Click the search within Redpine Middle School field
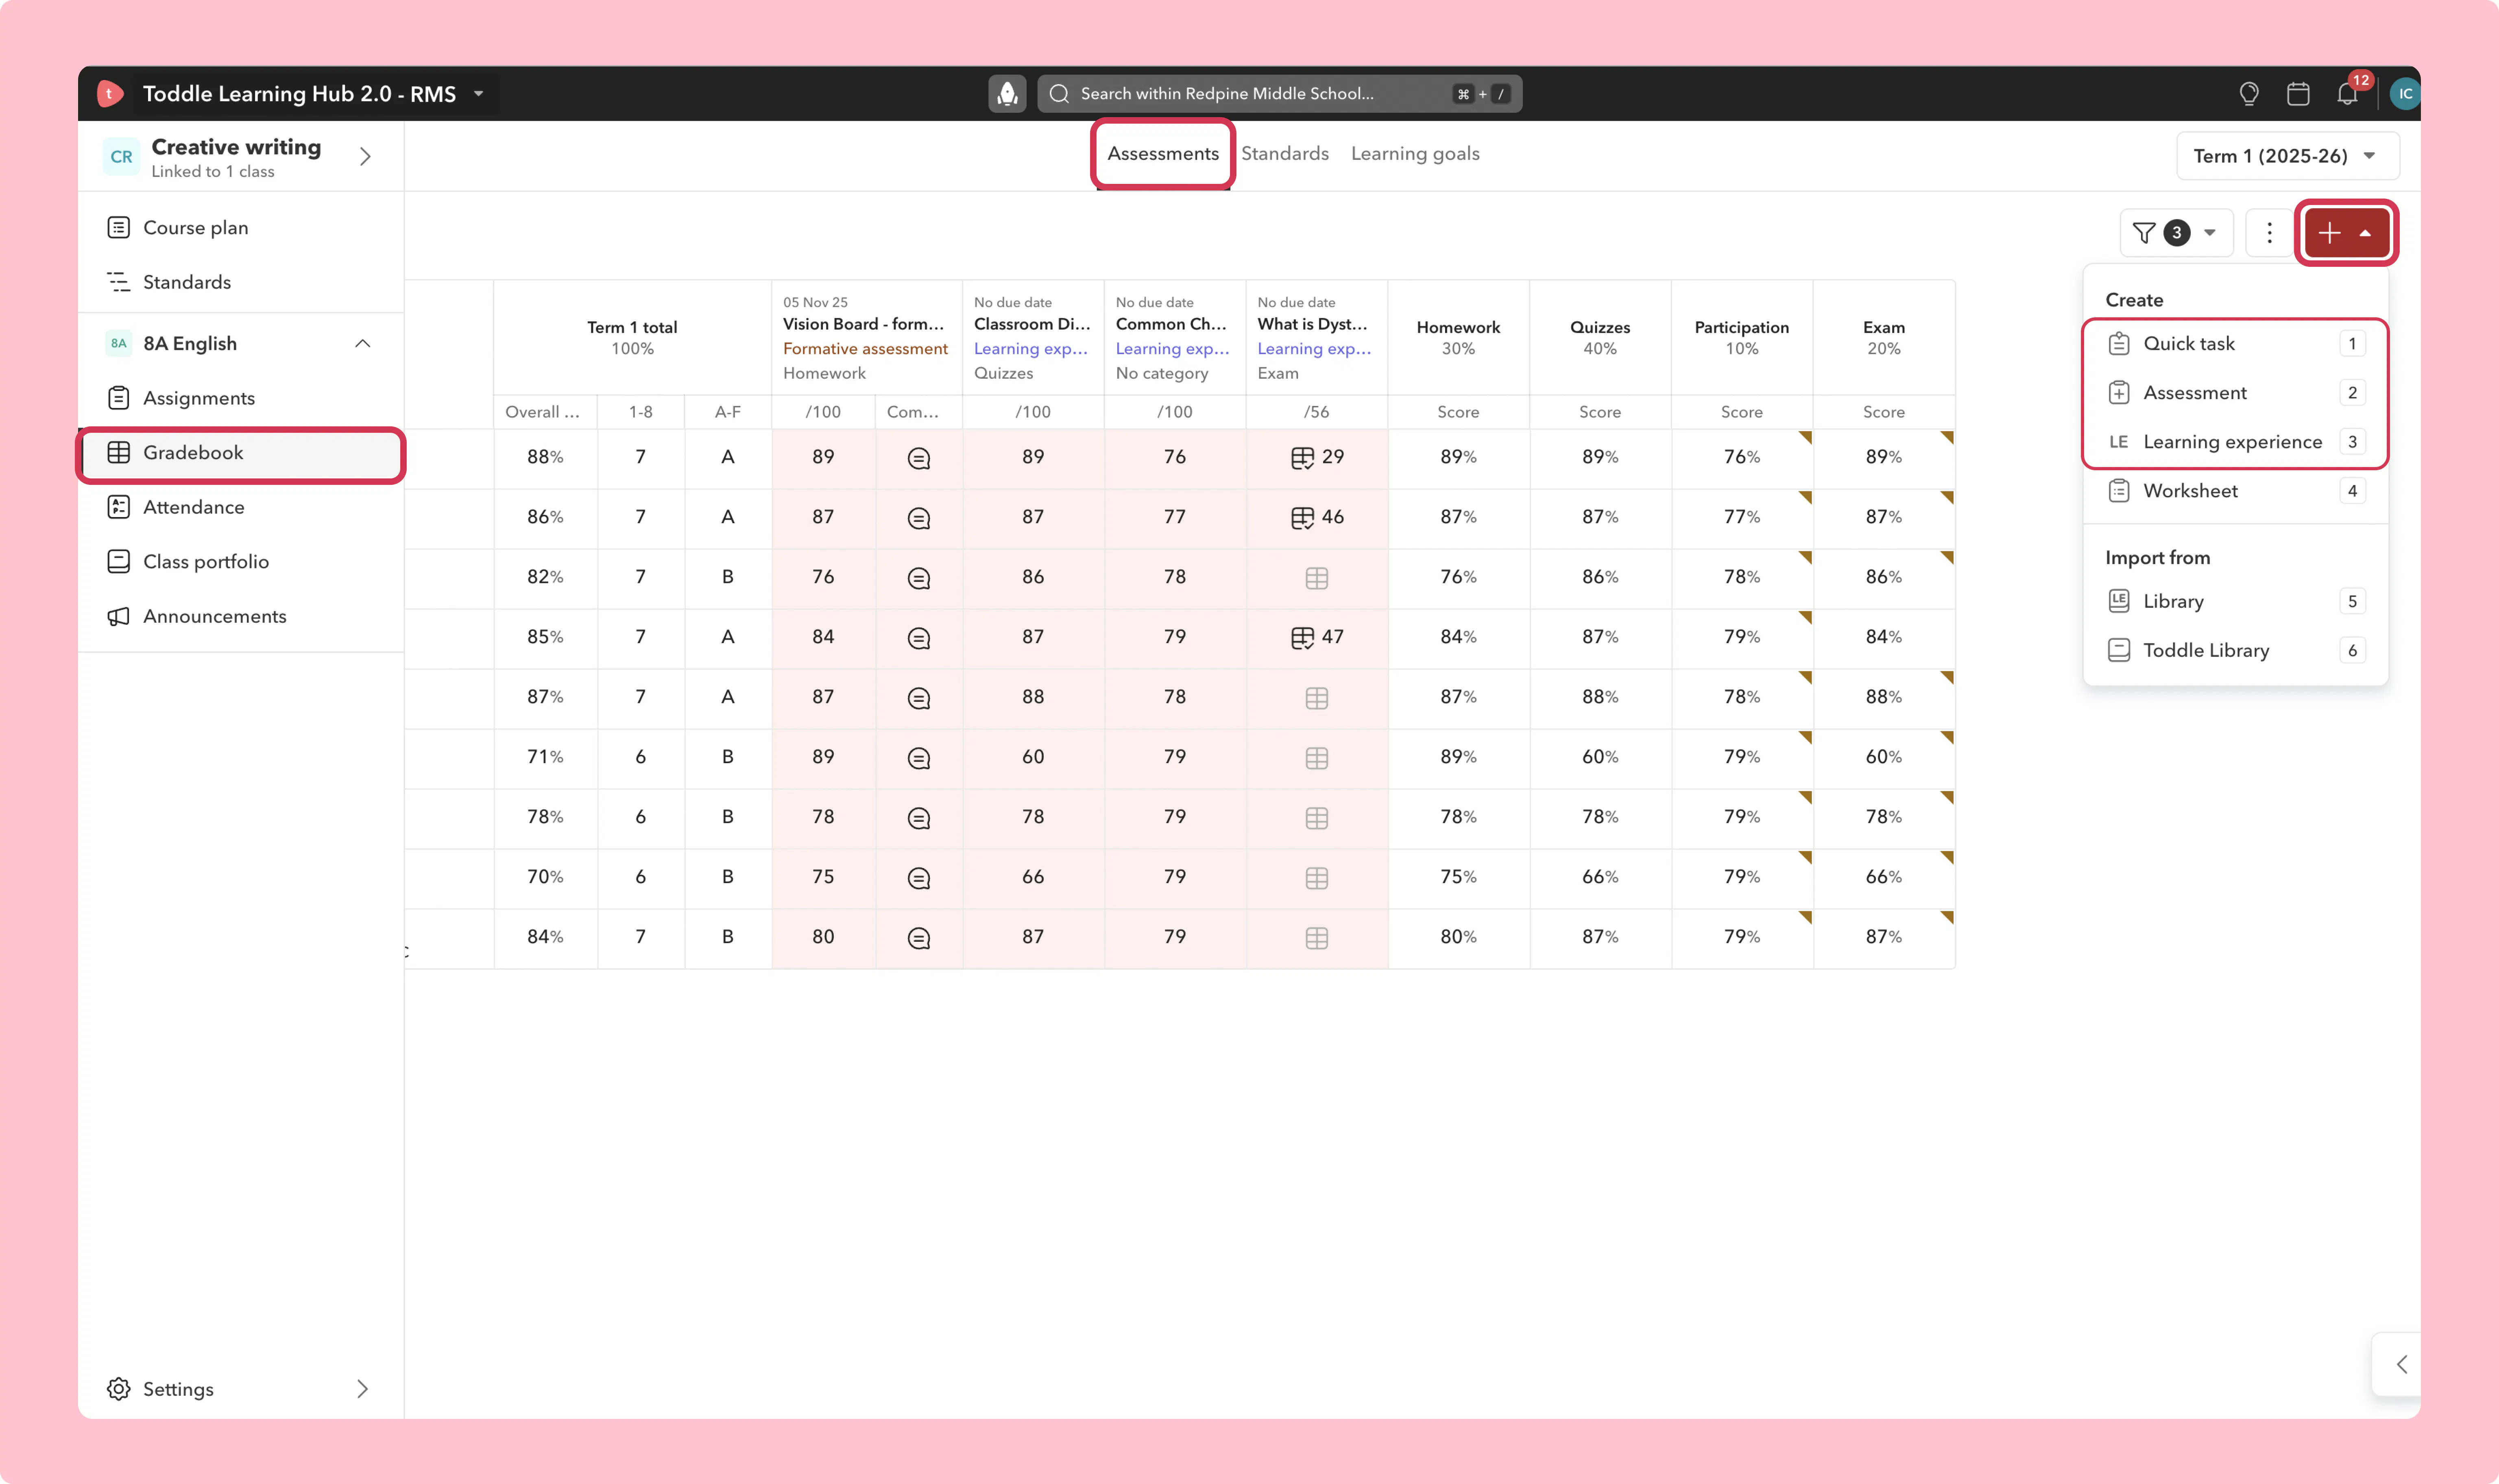The height and width of the screenshot is (1484, 2499). pos(1280,93)
